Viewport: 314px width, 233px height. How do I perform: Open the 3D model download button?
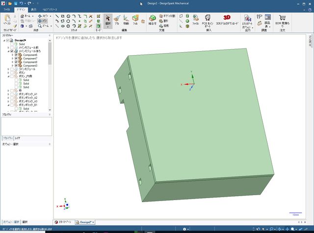click(x=227, y=20)
